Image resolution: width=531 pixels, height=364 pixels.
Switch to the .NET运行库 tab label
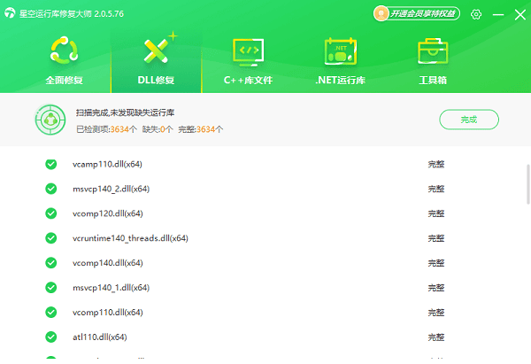341,81
